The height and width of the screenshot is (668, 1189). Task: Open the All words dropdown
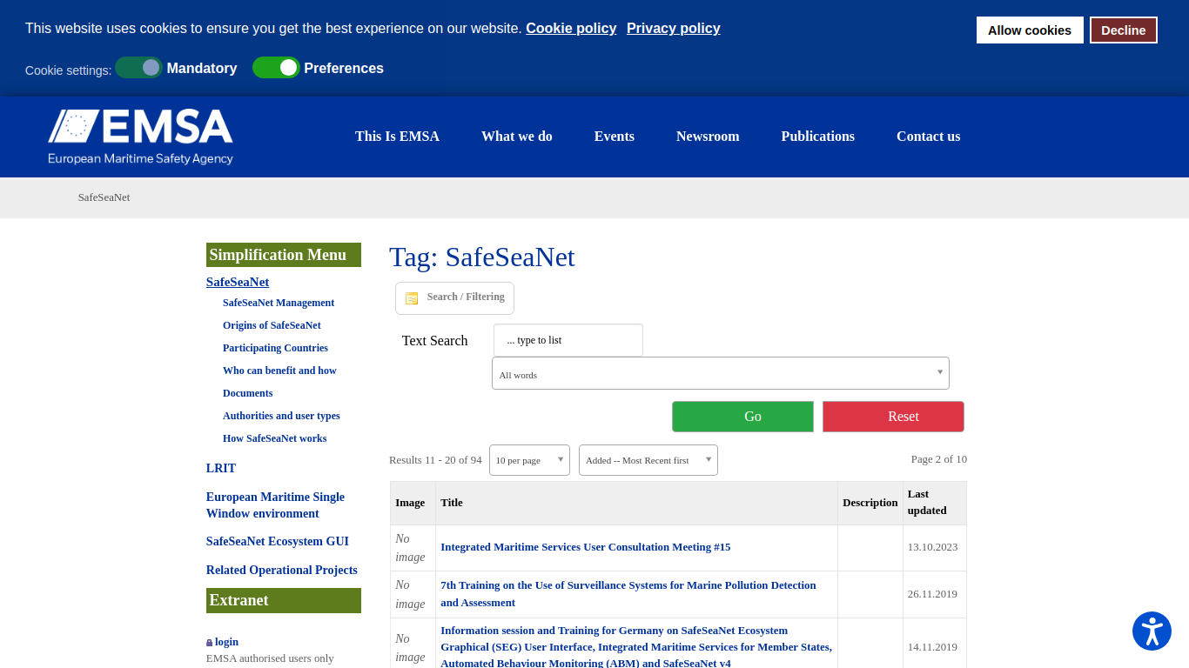tap(721, 373)
